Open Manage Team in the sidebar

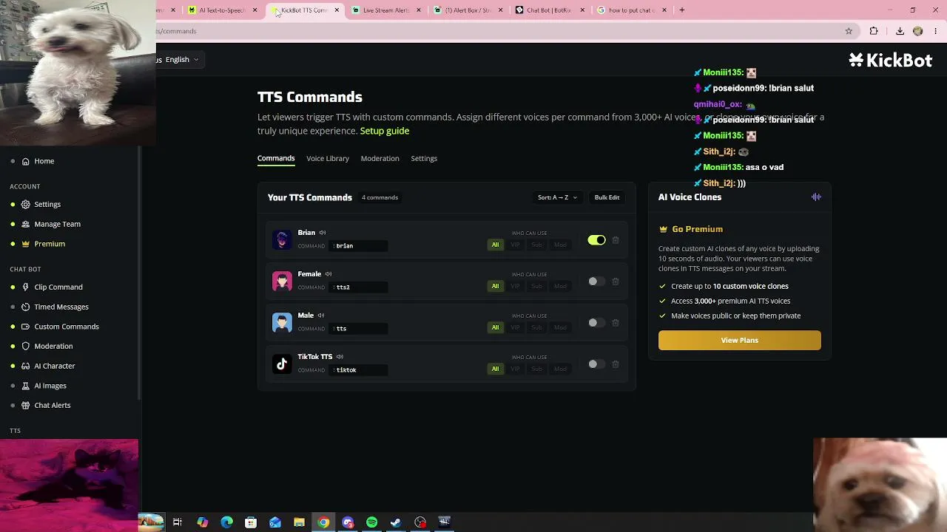pos(57,224)
